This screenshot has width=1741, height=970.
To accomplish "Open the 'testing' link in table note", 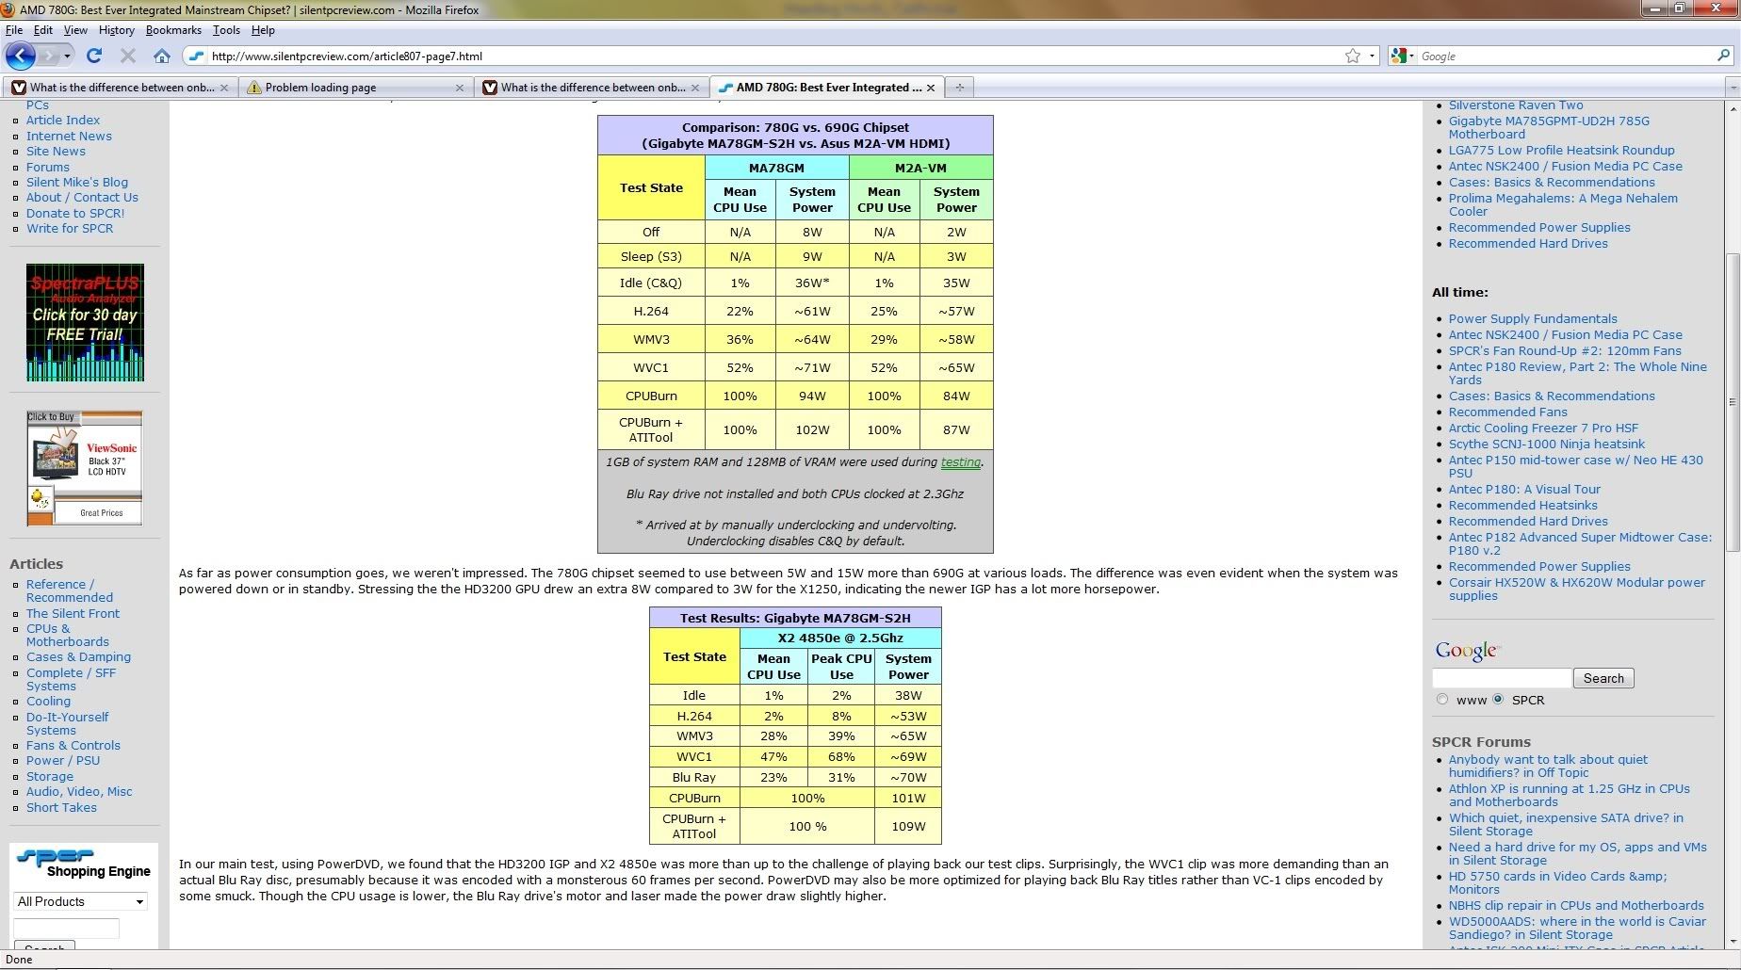I will pyautogui.click(x=961, y=462).
